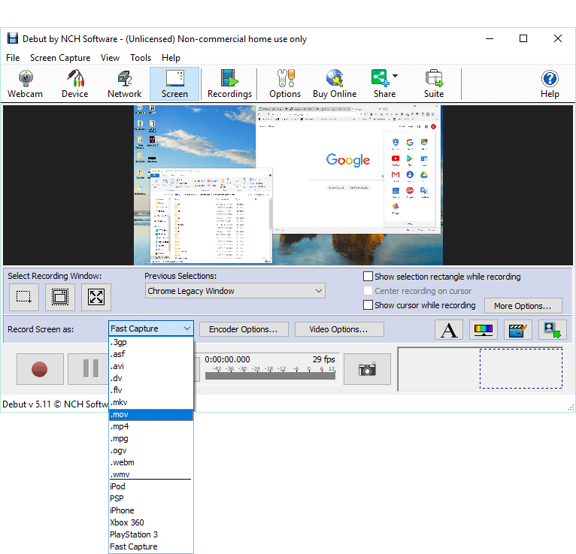Image resolution: width=576 pixels, height=554 pixels.
Task: Select the Webcam capture source
Action: (25, 84)
